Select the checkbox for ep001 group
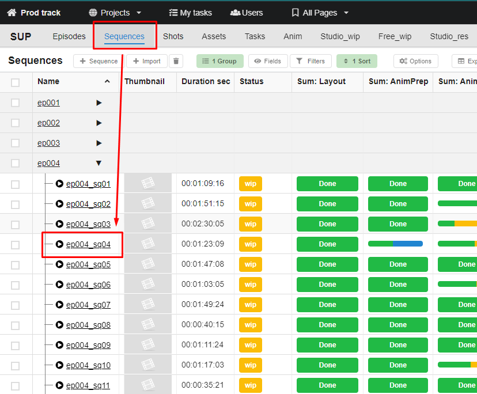 16,103
